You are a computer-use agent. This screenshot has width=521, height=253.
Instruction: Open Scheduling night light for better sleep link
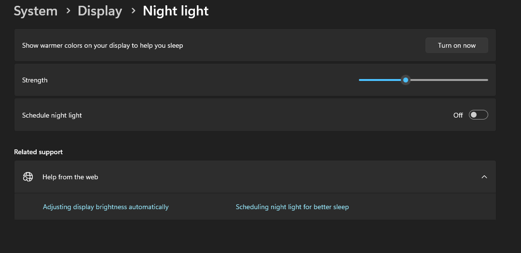[x=292, y=207]
